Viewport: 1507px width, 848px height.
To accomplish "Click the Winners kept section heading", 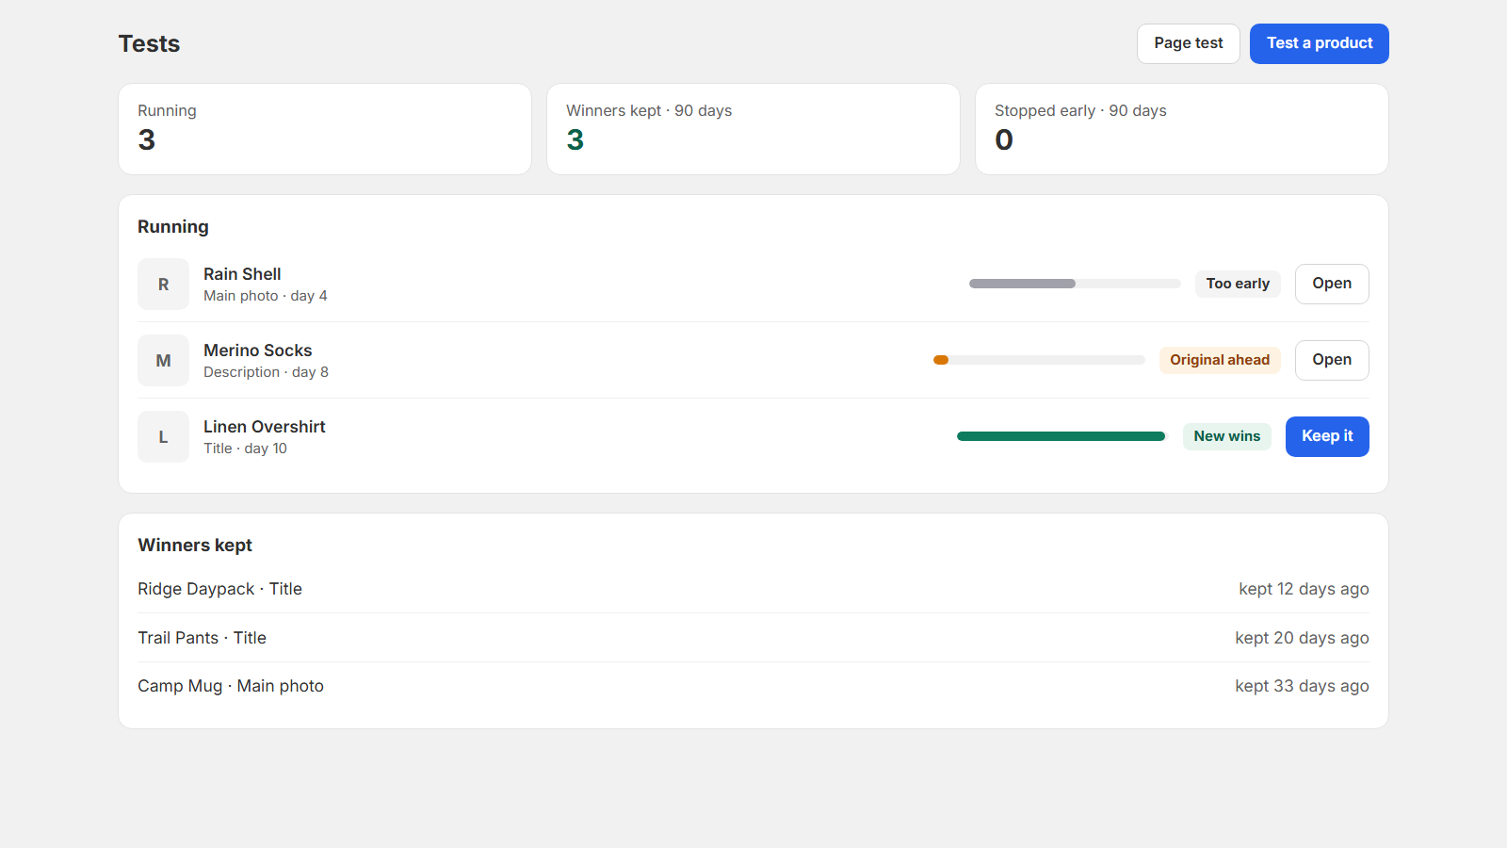I will coord(195,546).
